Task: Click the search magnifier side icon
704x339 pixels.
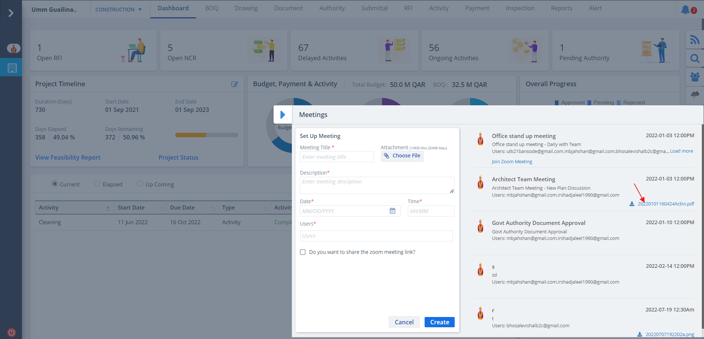Action: (x=694, y=58)
